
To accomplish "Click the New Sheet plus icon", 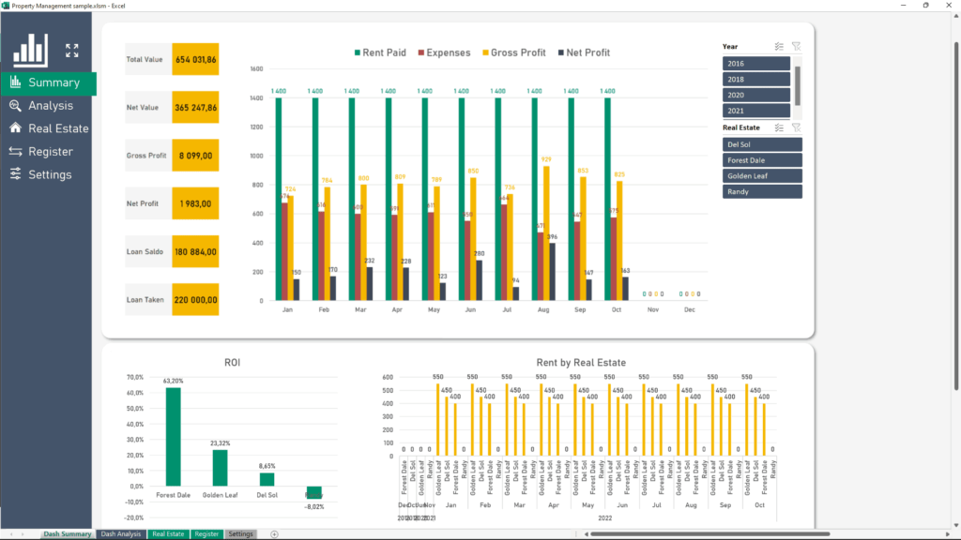I will (x=273, y=533).
